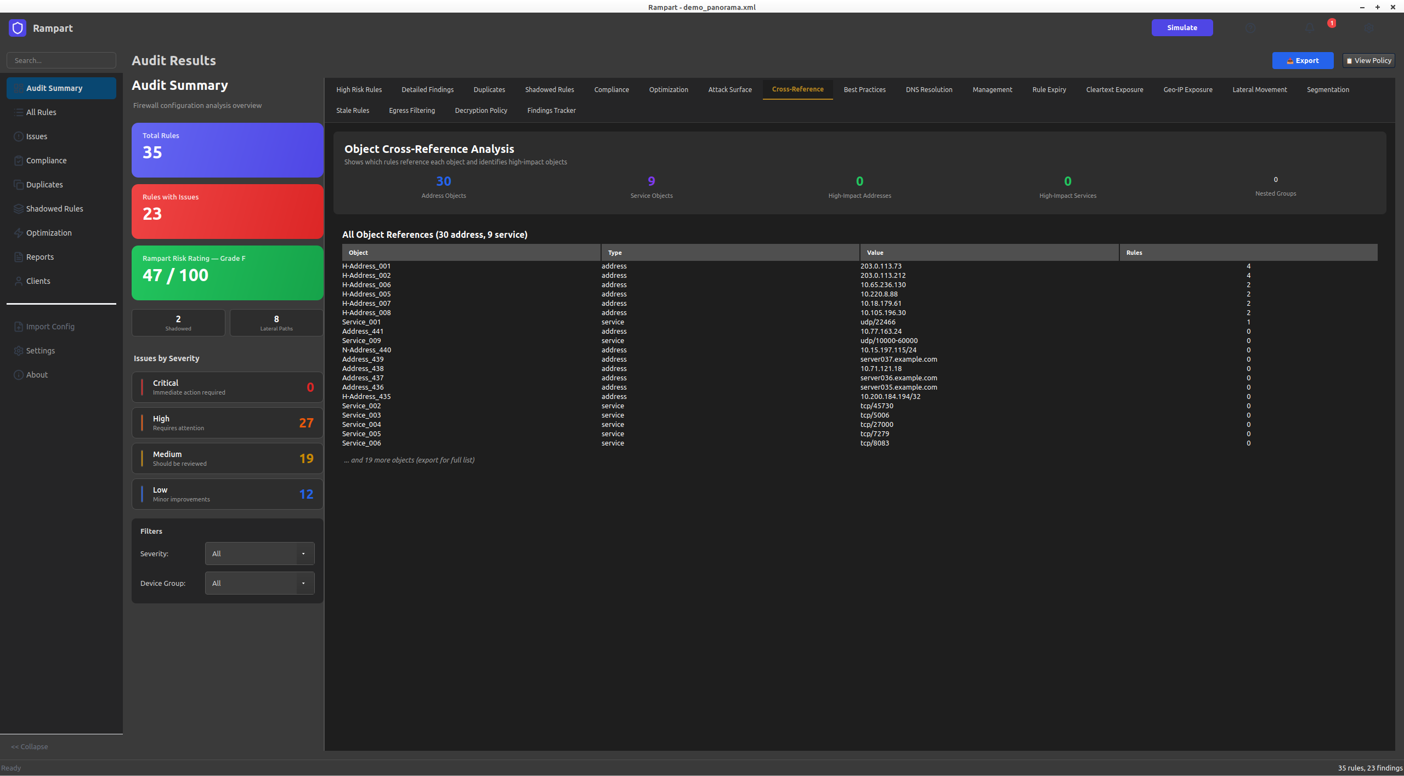1404x776 pixels.
Task: Click the Search input field
Action: click(61, 60)
